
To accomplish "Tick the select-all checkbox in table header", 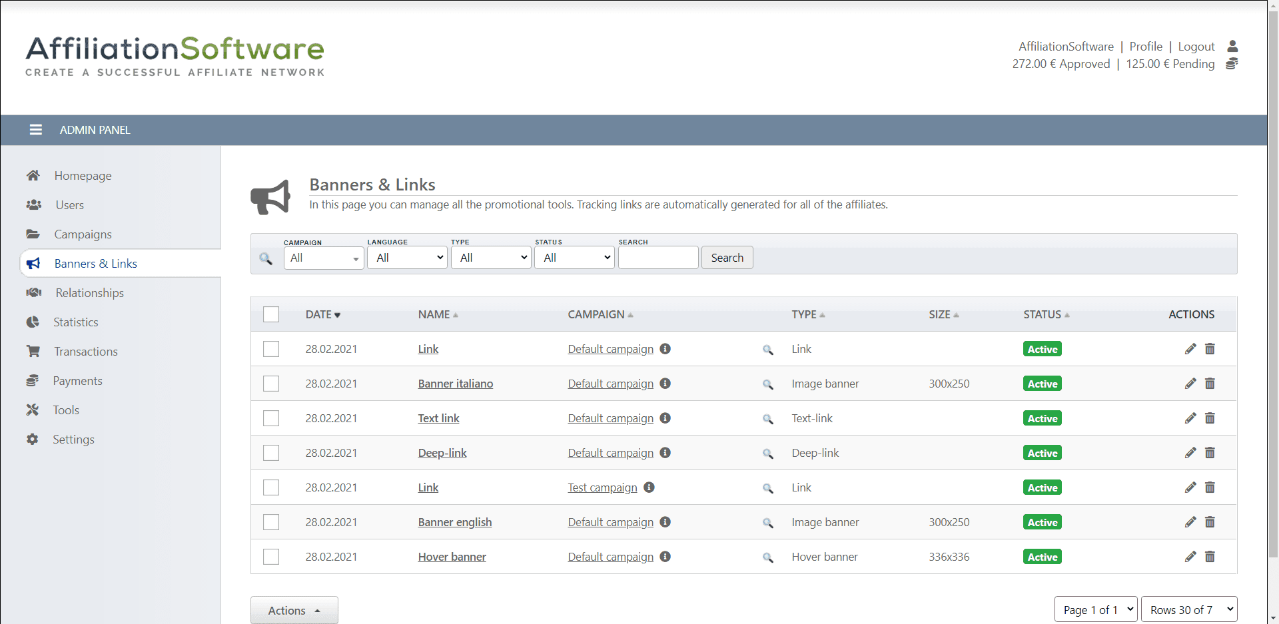I will point(271,314).
